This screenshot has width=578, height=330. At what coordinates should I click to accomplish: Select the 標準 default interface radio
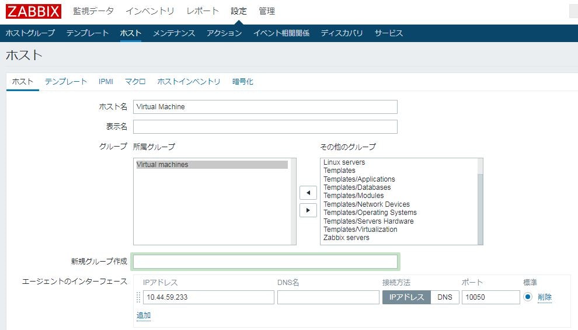(528, 297)
